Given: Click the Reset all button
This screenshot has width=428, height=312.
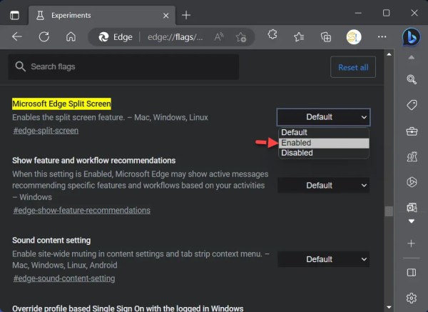Looking at the screenshot, I should [353, 67].
